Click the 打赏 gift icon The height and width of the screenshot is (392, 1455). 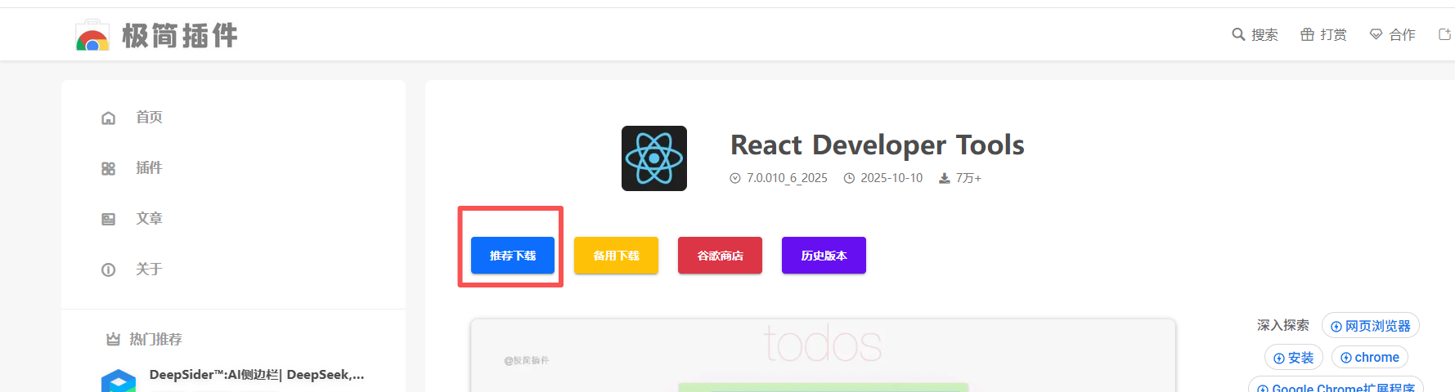[1307, 34]
